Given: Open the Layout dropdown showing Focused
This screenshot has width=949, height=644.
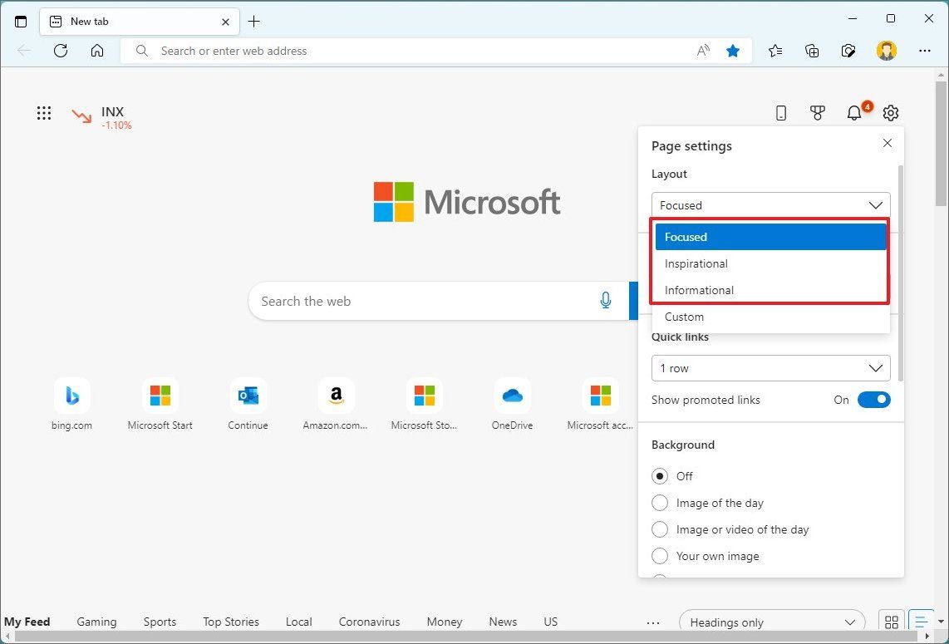Looking at the screenshot, I should tap(770, 204).
